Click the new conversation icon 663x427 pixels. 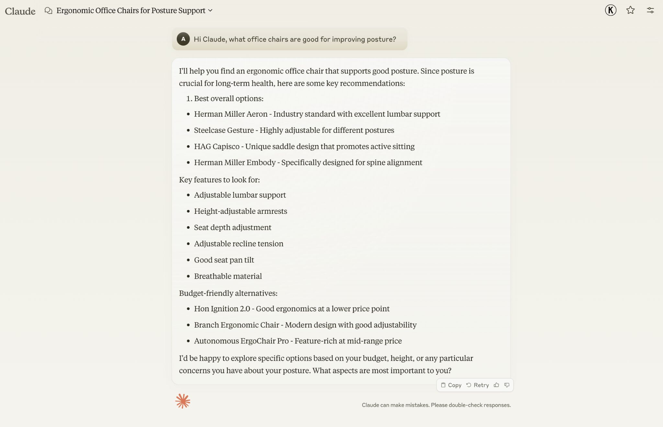(x=48, y=10)
